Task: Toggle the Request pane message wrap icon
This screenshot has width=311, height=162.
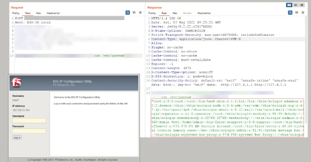Action: (128, 13)
